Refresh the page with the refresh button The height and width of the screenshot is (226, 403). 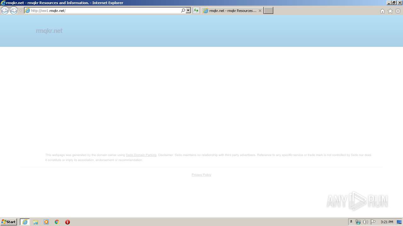196,10
